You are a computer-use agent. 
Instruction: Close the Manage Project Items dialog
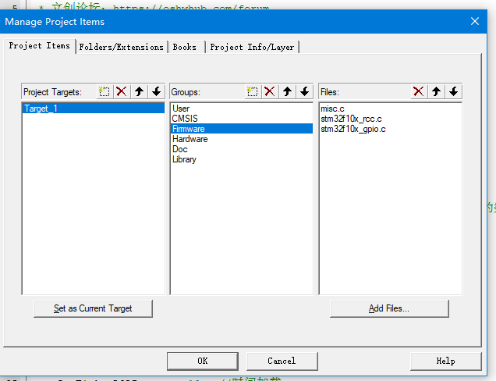point(475,21)
